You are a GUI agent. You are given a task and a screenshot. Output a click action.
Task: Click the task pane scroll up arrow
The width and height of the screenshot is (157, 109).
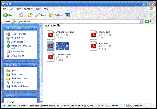pos(41,25)
